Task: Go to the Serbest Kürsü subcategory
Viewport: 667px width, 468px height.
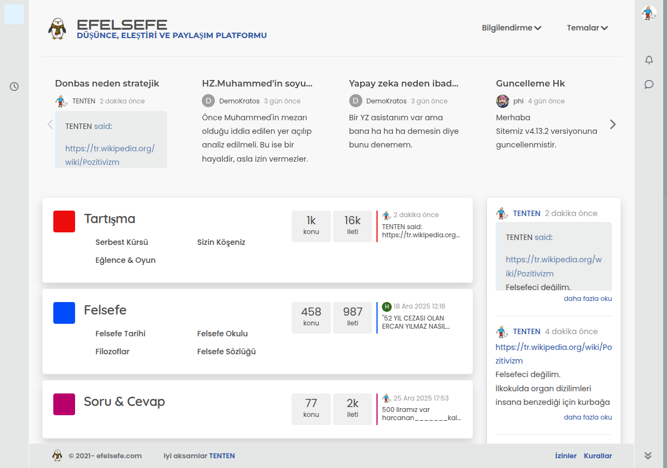Action: [122, 242]
